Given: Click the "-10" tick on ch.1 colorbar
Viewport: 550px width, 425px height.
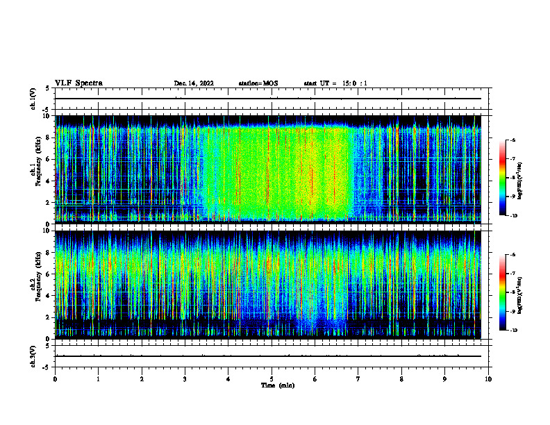Looking at the screenshot, I should (513, 216).
